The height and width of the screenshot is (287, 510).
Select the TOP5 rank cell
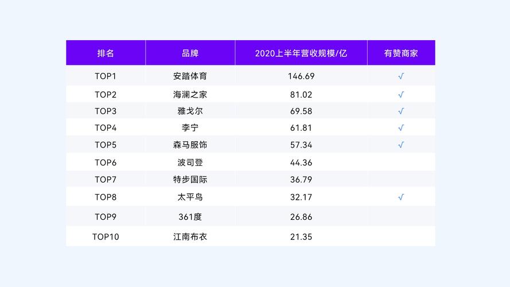click(106, 145)
